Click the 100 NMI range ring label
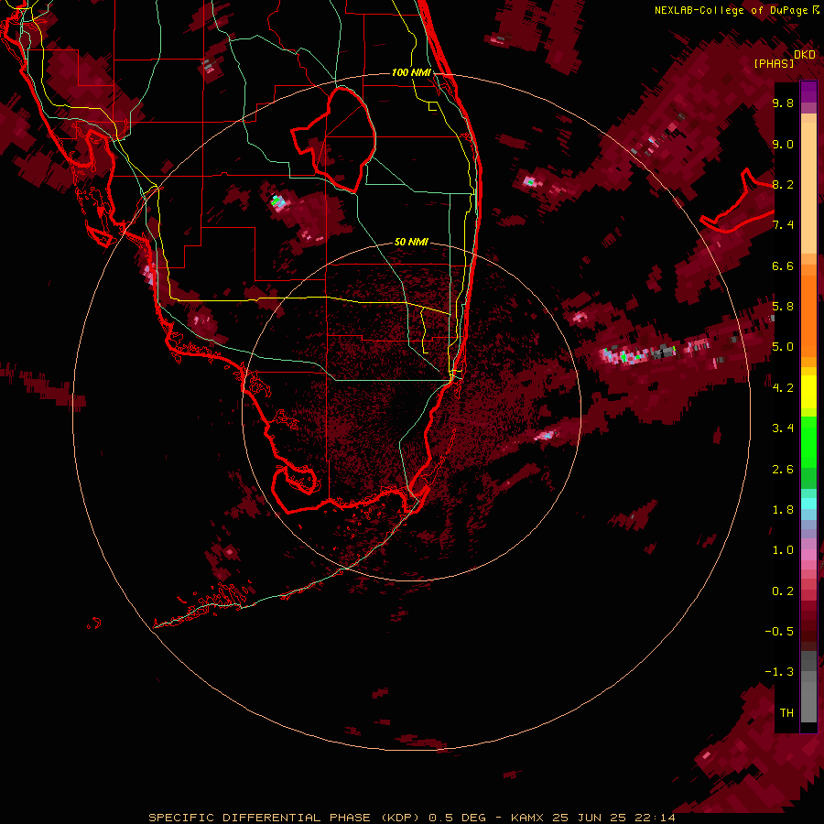 tap(411, 72)
